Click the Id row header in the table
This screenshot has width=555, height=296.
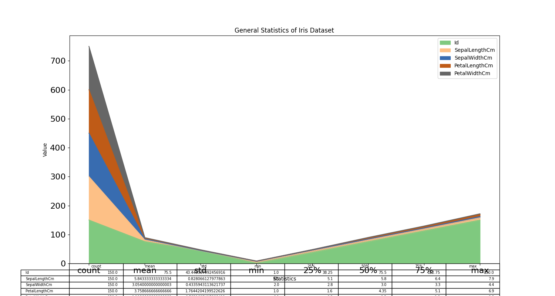(45, 273)
